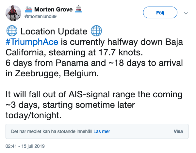
Task: Click the 02:41 - 15 juli 2019 timestamp
Action: point(25,146)
